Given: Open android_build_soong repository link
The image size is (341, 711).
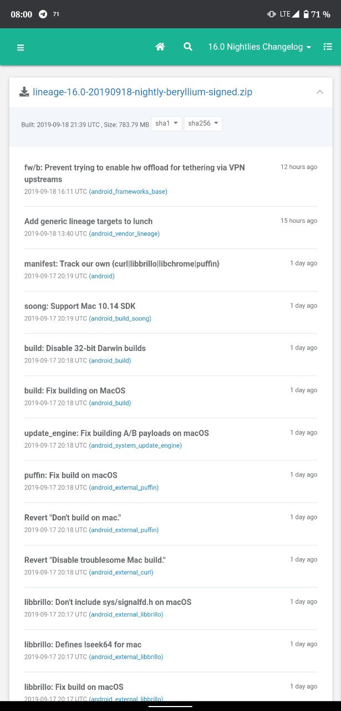Looking at the screenshot, I should coord(120,318).
